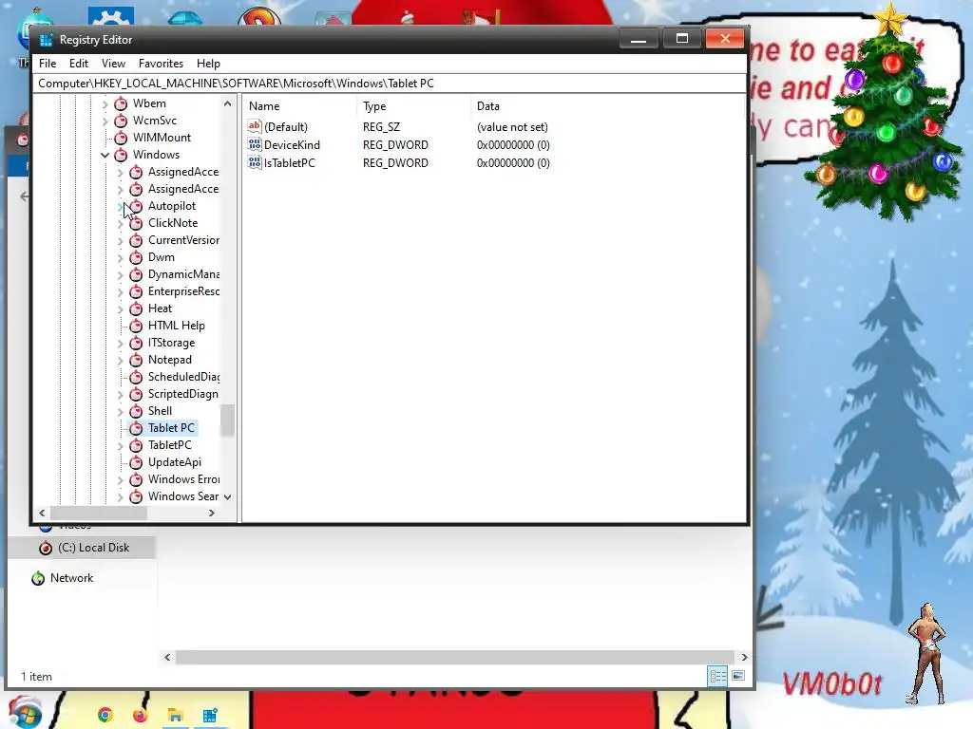The image size is (973, 729).
Task: Click the (Default) string value icon
Action: click(x=255, y=126)
